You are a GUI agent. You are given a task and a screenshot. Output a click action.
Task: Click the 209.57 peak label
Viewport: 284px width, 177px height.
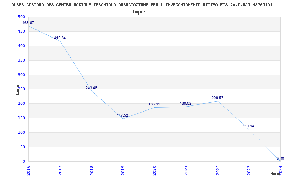coord(217,98)
